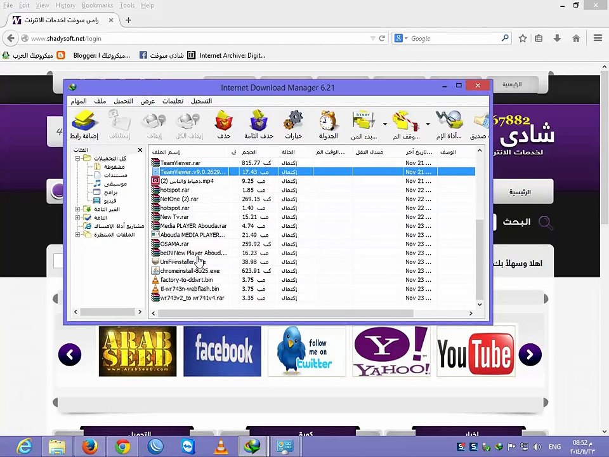
Task: Open the Help menu in IDM
Action: point(173,101)
